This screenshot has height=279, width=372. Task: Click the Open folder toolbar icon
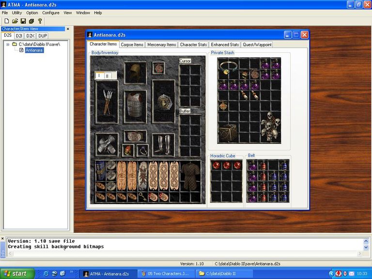pyautogui.click(x=15, y=21)
